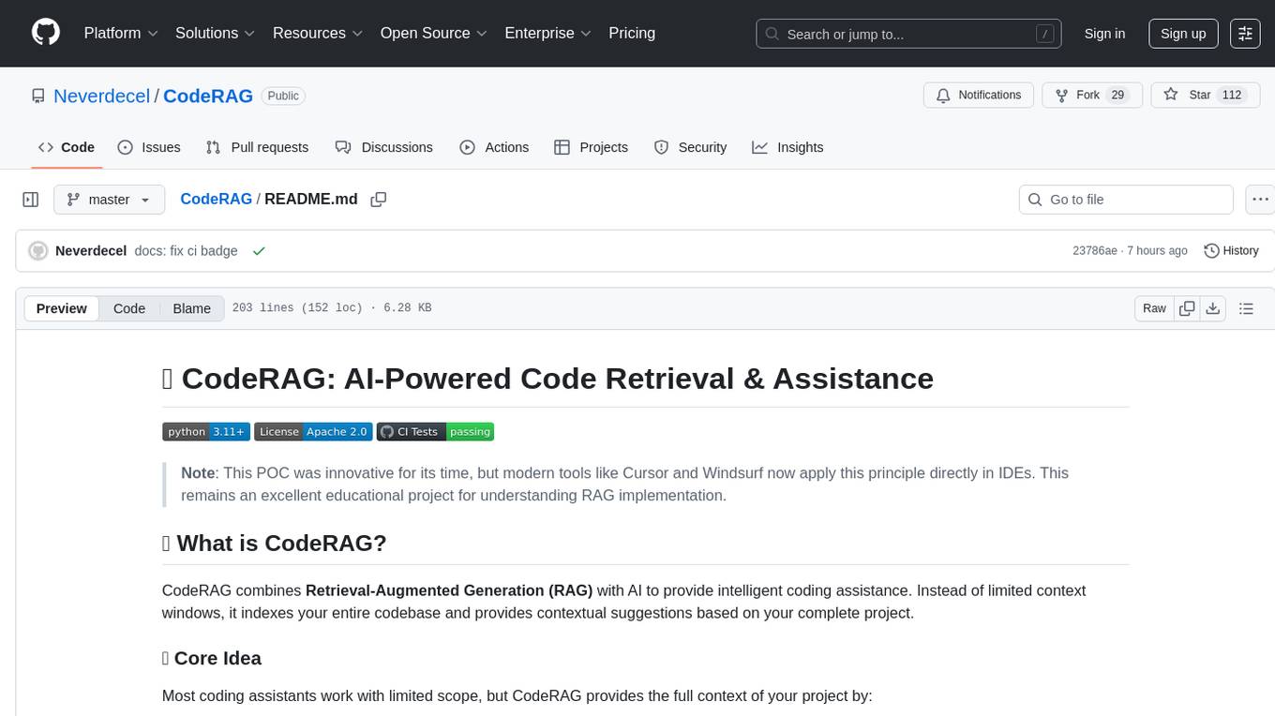Open the Raw file
Screen dimensions: 1275x716
tap(1154, 308)
